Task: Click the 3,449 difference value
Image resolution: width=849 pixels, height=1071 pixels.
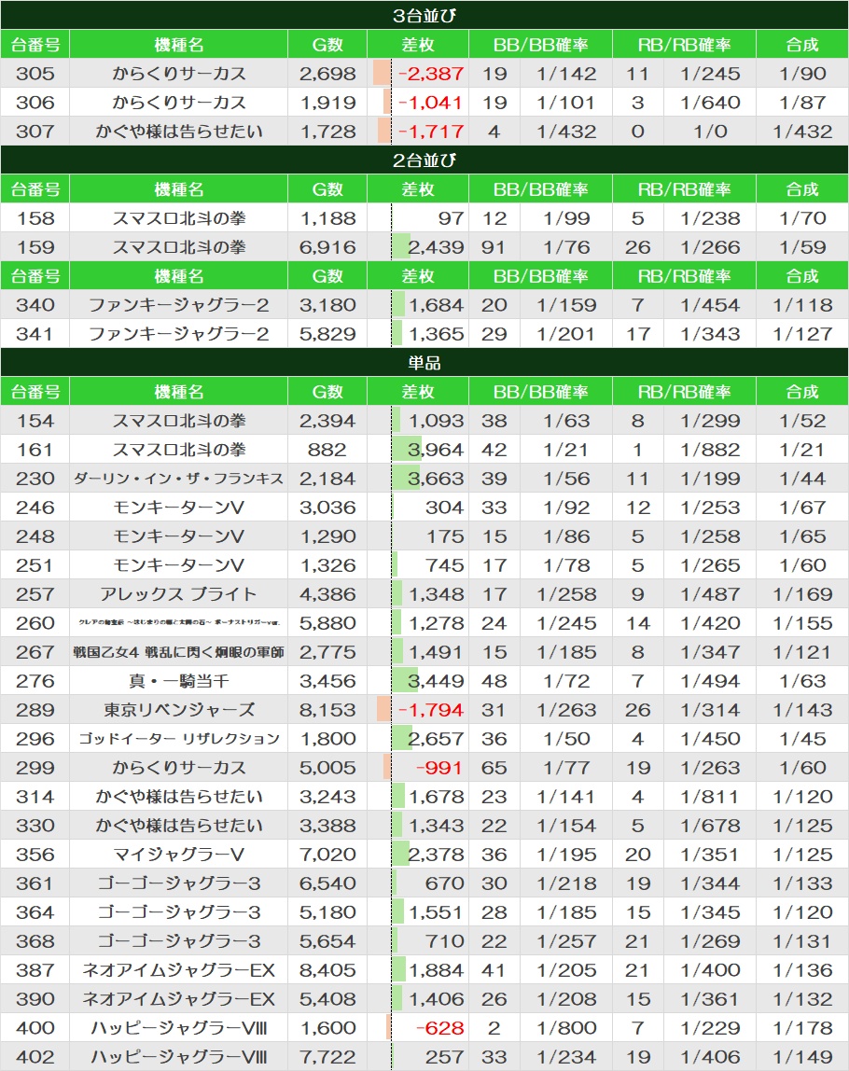Action: point(435,681)
